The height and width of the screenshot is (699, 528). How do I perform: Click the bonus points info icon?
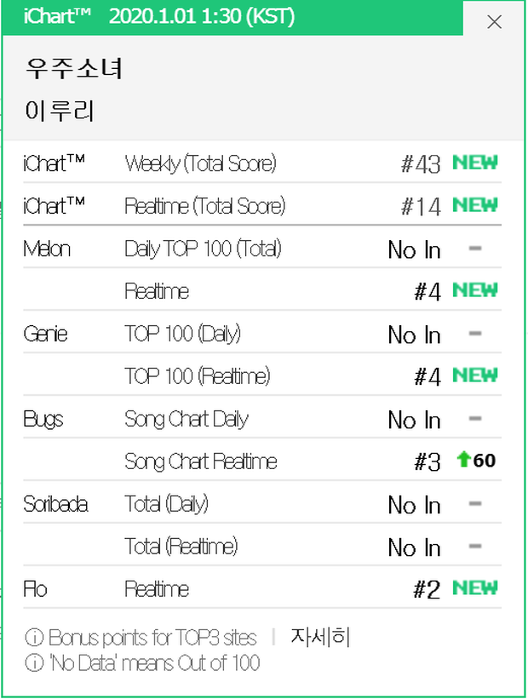tap(34, 638)
